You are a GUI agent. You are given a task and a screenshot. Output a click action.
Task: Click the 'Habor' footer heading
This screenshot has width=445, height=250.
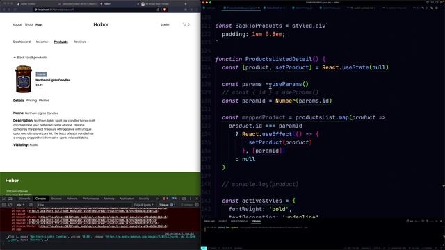click(12, 181)
